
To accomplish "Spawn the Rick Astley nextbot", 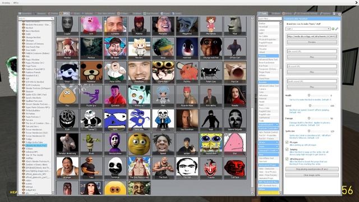I will click(211, 96).
